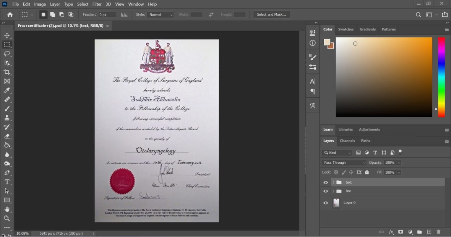The width and height of the screenshot is (451, 237).
Task: Delete layer with the trash button
Action: 438,232
